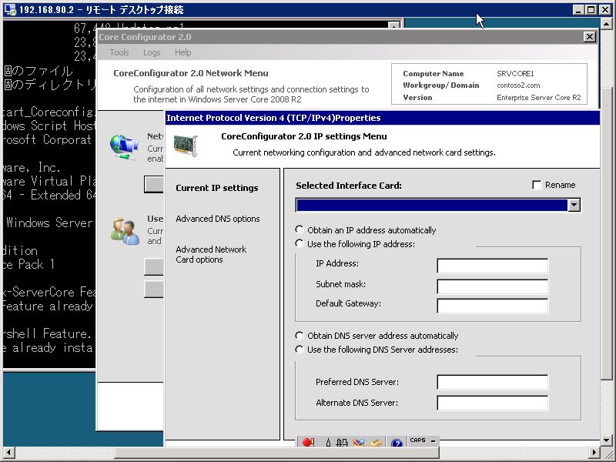
Task: Click the ship icon in the bottom toolbar
Action: click(x=343, y=442)
